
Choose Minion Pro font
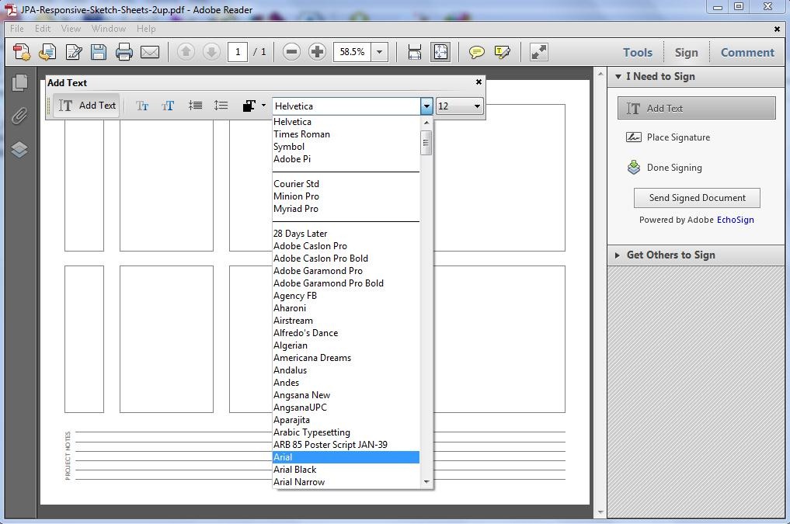346,196
